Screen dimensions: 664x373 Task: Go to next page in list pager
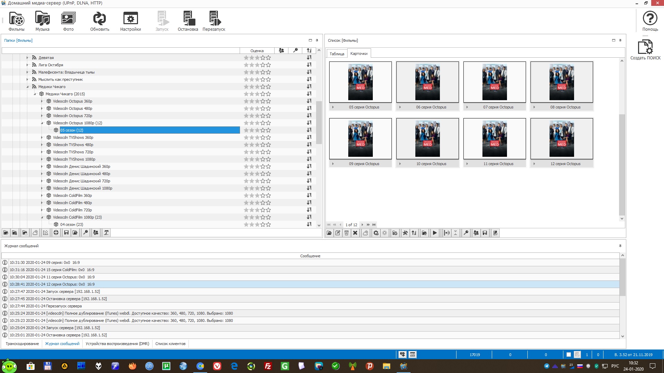coord(362,225)
